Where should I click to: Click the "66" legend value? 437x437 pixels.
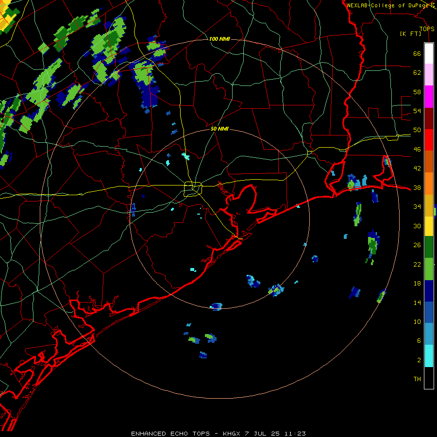pos(417,54)
